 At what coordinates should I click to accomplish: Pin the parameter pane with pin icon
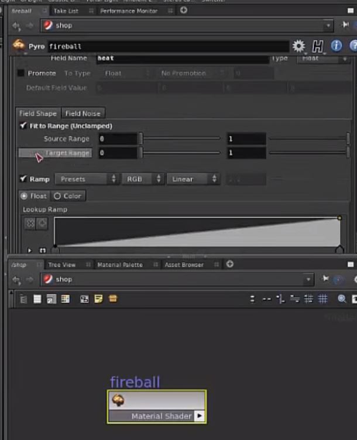click(x=345, y=25)
